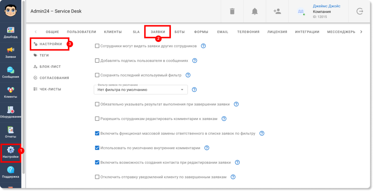The height and width of the screenshot is (191, 373).
Task: Enable 'Сотрудники могут видеть заявки других сотрудников'
Action: pos(97,46)
